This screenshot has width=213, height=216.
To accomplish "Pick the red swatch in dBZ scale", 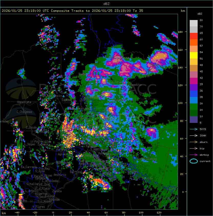I will (194, 36).
